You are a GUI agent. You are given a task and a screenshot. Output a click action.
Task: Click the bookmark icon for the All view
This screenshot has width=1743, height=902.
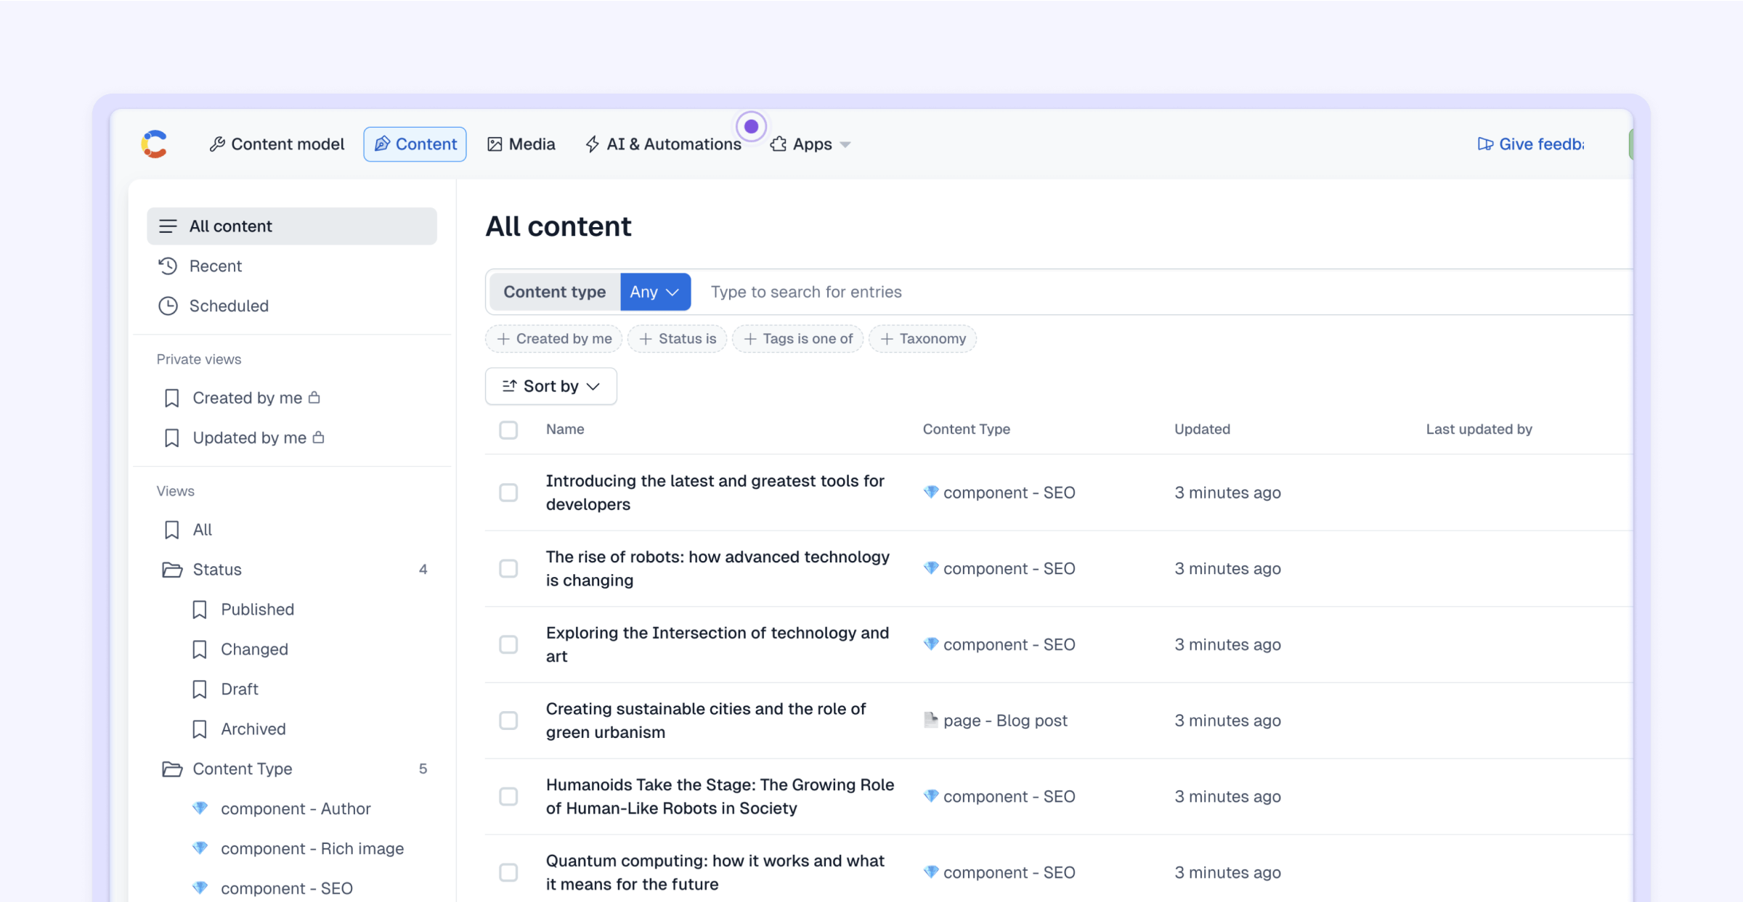point(171,530)
